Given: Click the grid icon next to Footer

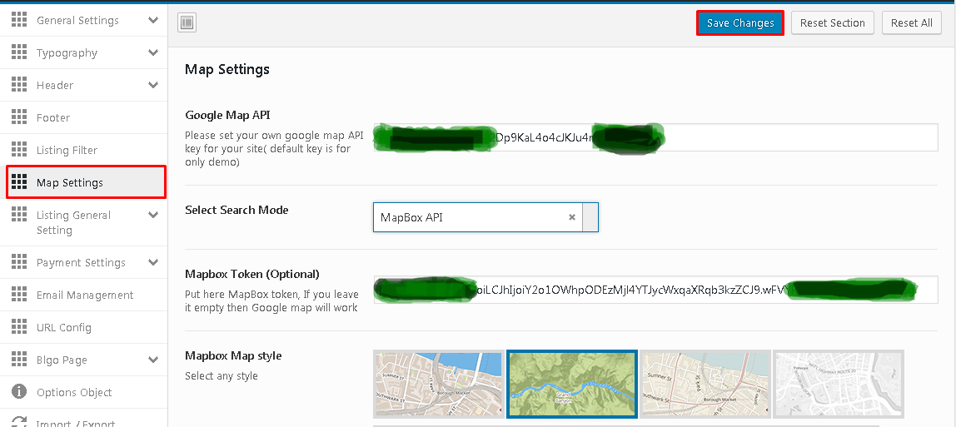Looking at the screenshot, I should [x=19, y=117].
